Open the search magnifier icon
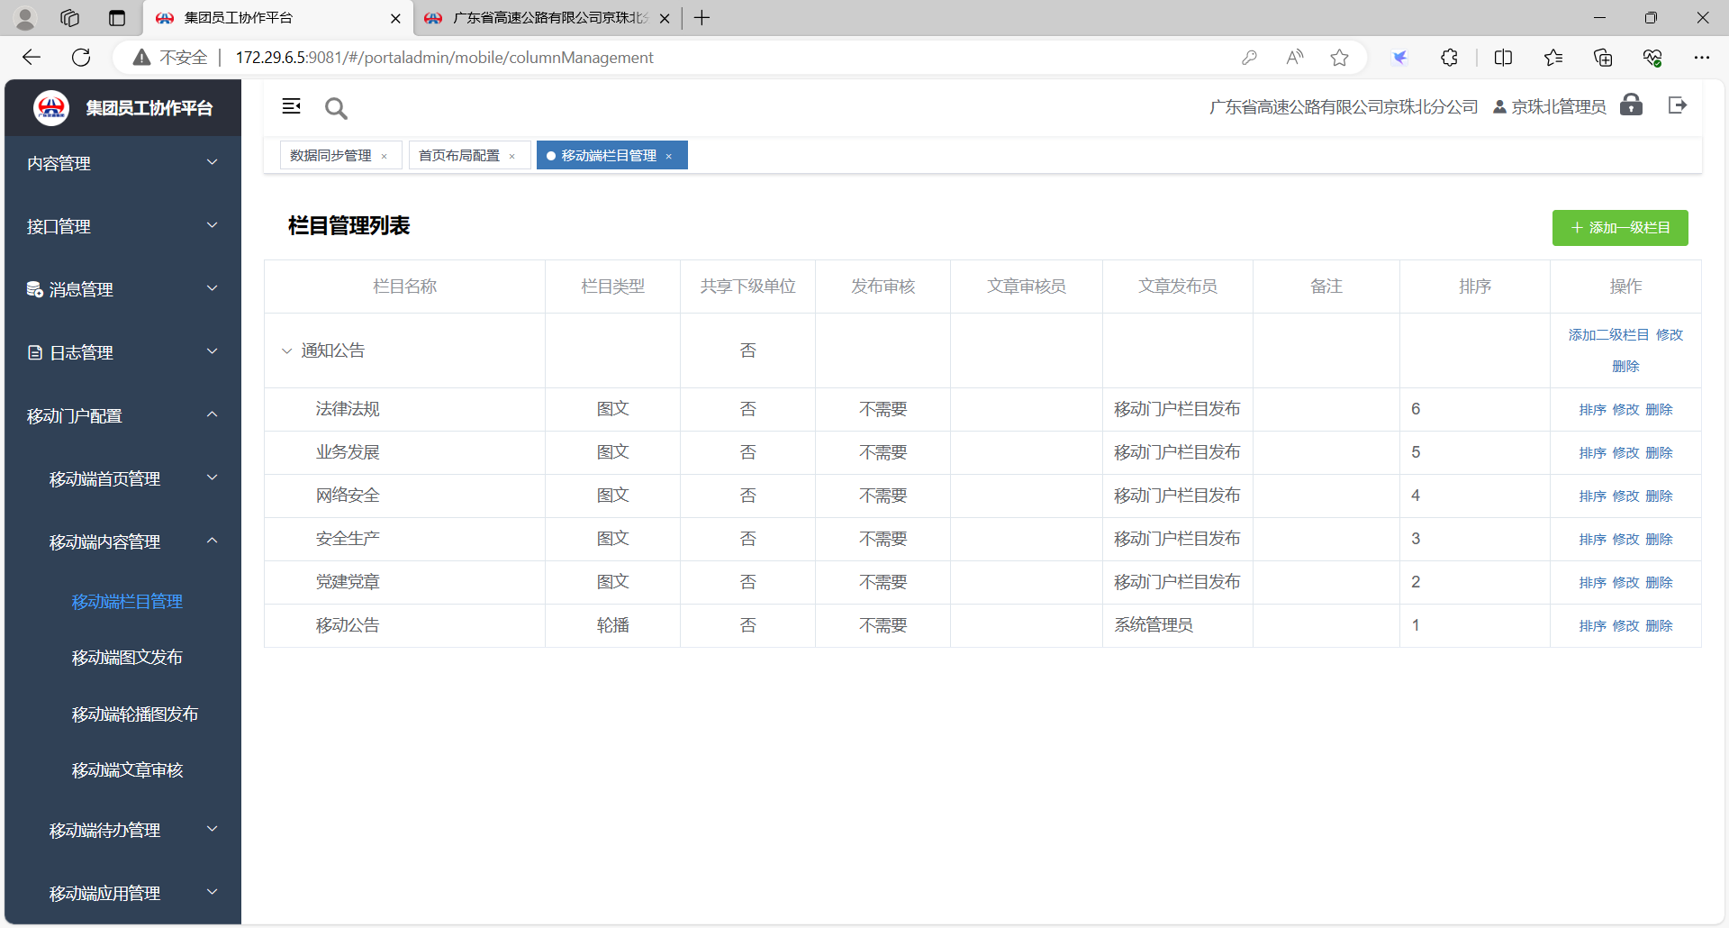The width and height of the screenshot is (1729, 928). [336, 109]
